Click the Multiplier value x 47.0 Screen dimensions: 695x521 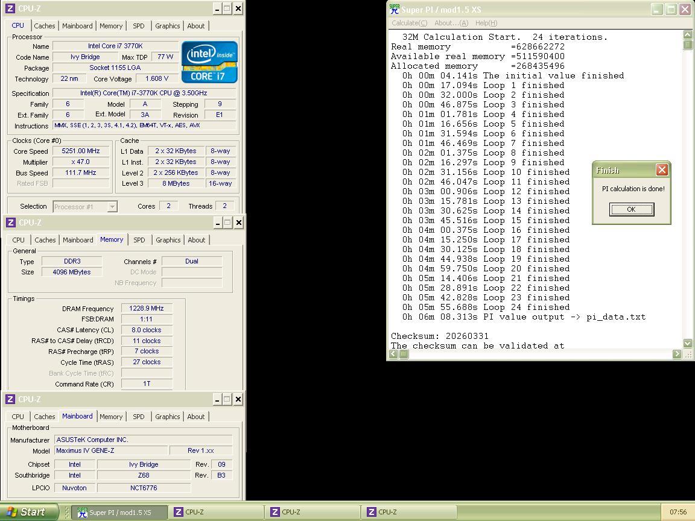(x=81, y=162)
